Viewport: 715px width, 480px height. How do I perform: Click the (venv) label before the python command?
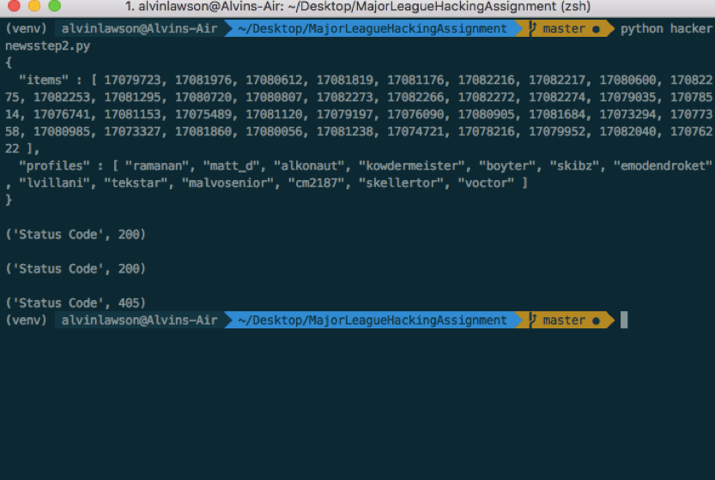click(x=26, y=28)
